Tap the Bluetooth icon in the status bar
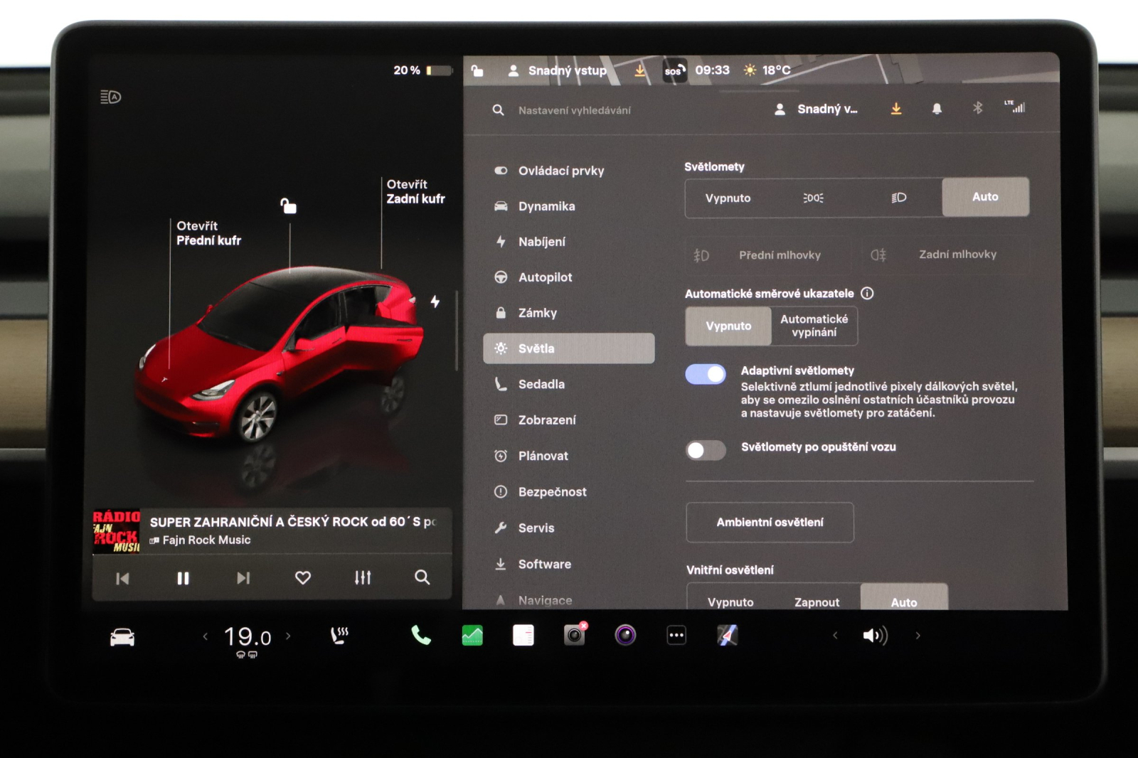 pos(977,108)
